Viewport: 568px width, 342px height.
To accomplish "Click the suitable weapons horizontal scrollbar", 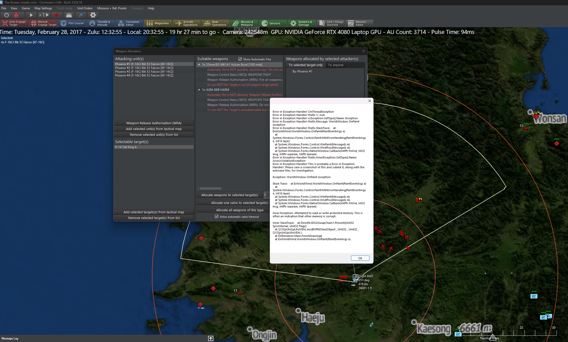I will 211,188.
